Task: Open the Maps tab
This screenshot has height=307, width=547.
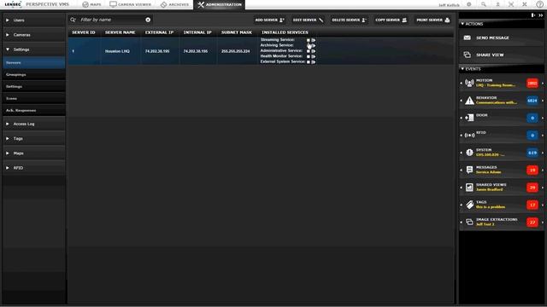Action: pyautogui.click(x=91, y=4)
